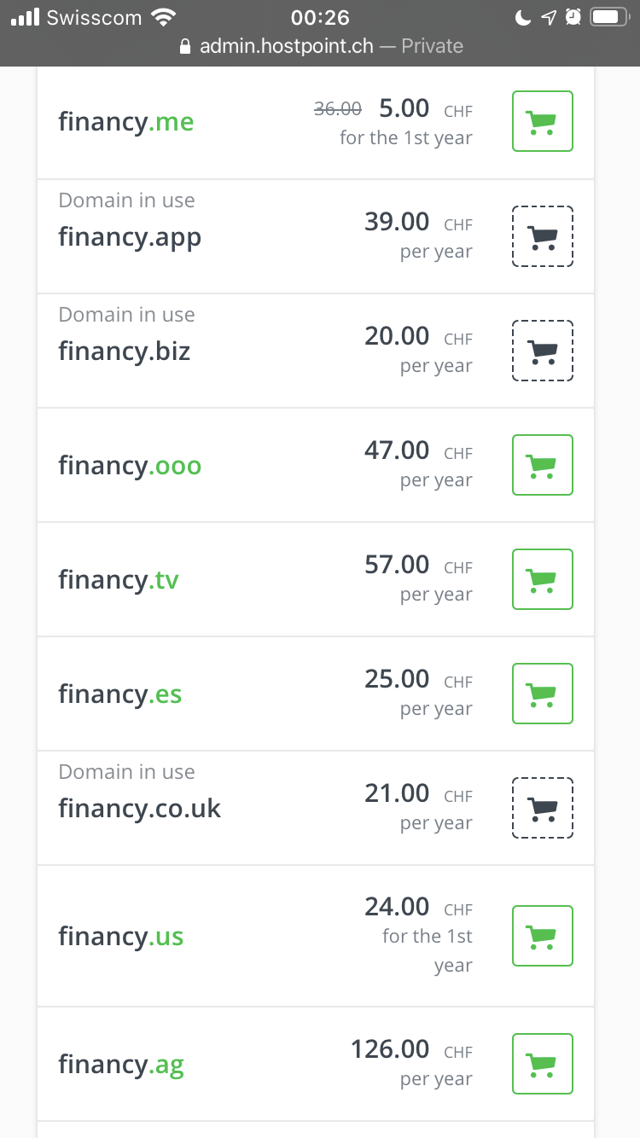Tap the financy.us domain name
This screenshot has height=1138, width=640.
[121, 937]
